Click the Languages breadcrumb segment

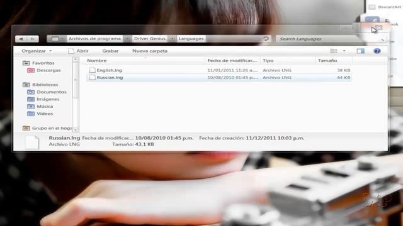click(x=191, y=39)
